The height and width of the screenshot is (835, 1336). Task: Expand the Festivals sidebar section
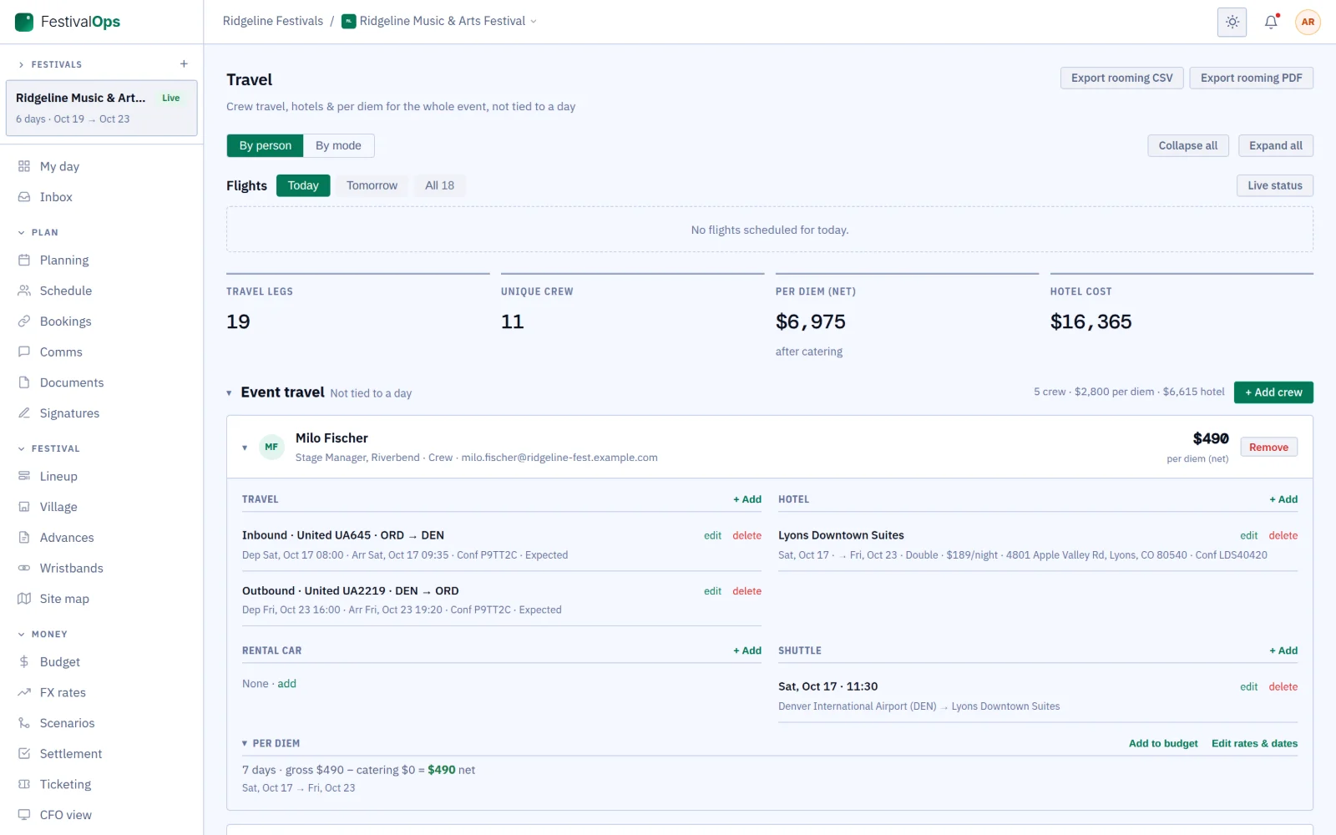50,64
